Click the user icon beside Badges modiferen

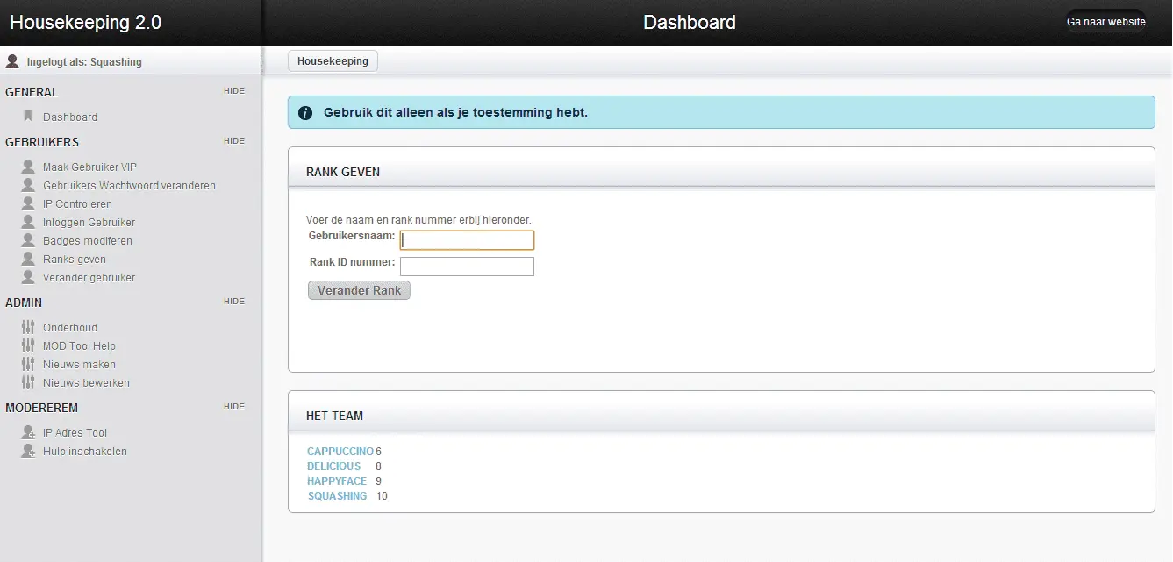click(x=28, y=240)
